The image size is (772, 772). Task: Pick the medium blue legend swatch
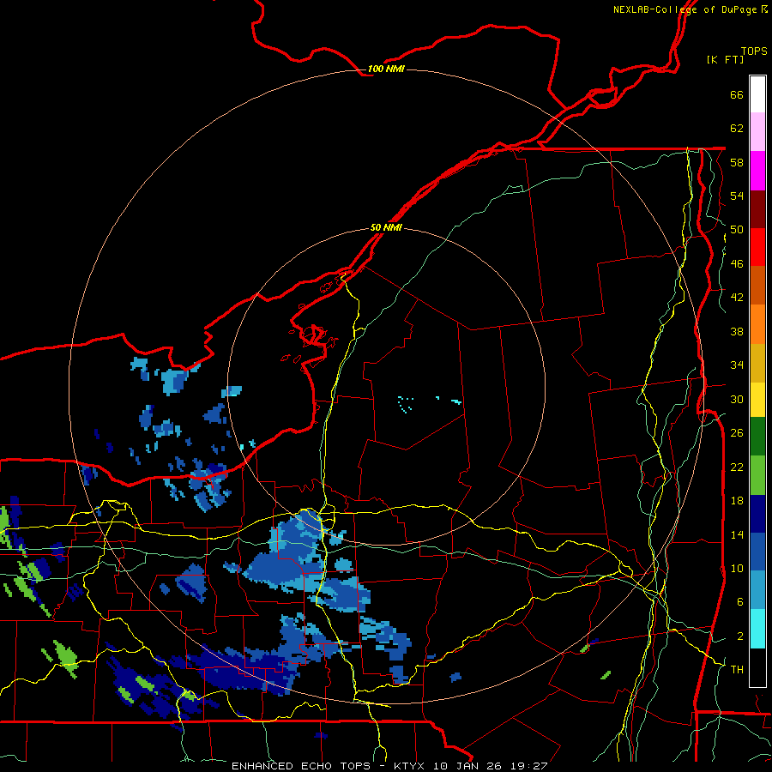(757, 552)
